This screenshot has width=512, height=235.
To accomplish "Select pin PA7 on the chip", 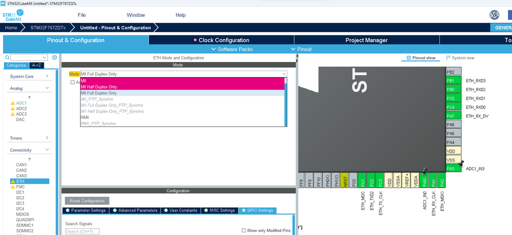I will point(454,116).
